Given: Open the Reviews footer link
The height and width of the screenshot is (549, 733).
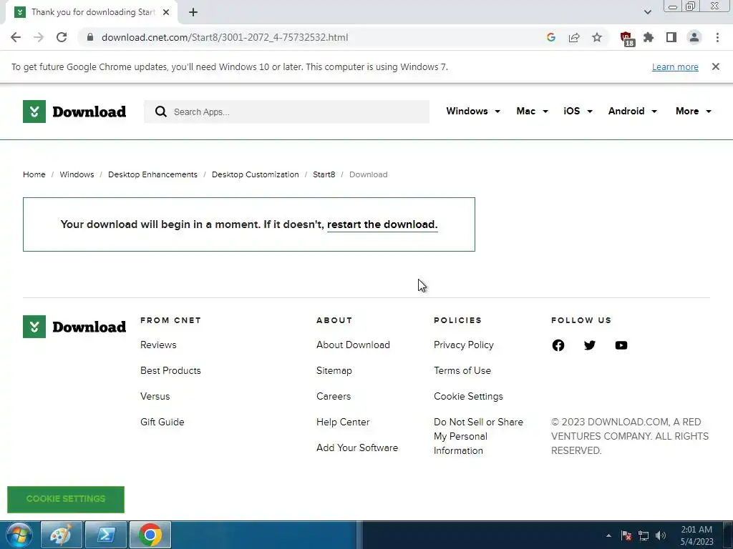Looking at the screenshot, I should coord(158,345).
